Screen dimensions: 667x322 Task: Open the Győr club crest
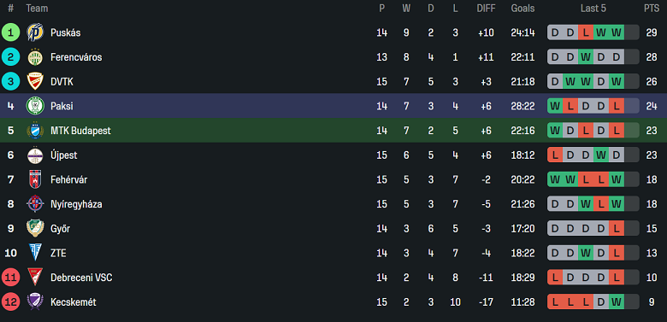point(35,229)
